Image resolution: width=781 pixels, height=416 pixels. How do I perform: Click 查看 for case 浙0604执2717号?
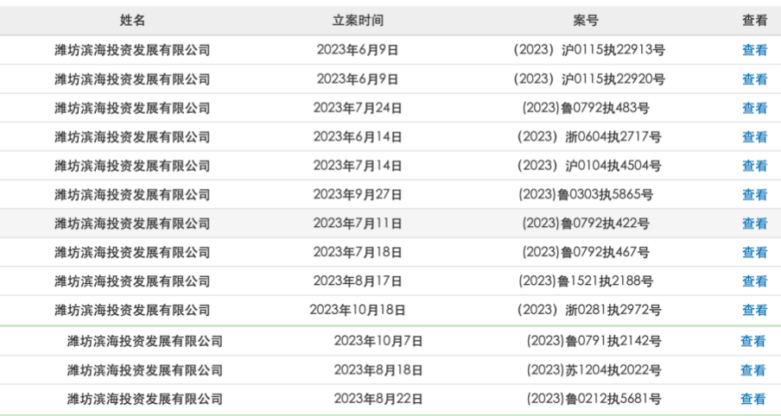point(754,136)
